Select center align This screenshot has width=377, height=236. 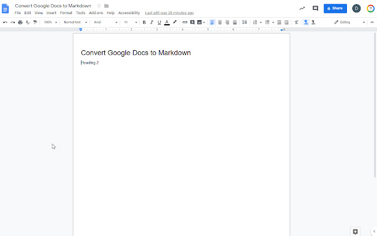pyautogui.click(x=220, y=22)
